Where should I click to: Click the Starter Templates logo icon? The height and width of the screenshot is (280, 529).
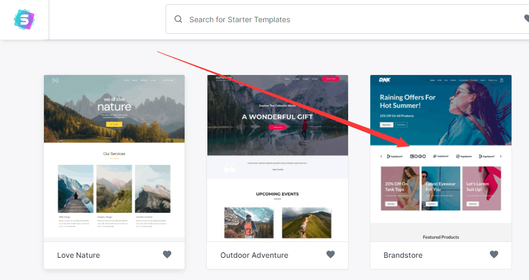[24, 20]
